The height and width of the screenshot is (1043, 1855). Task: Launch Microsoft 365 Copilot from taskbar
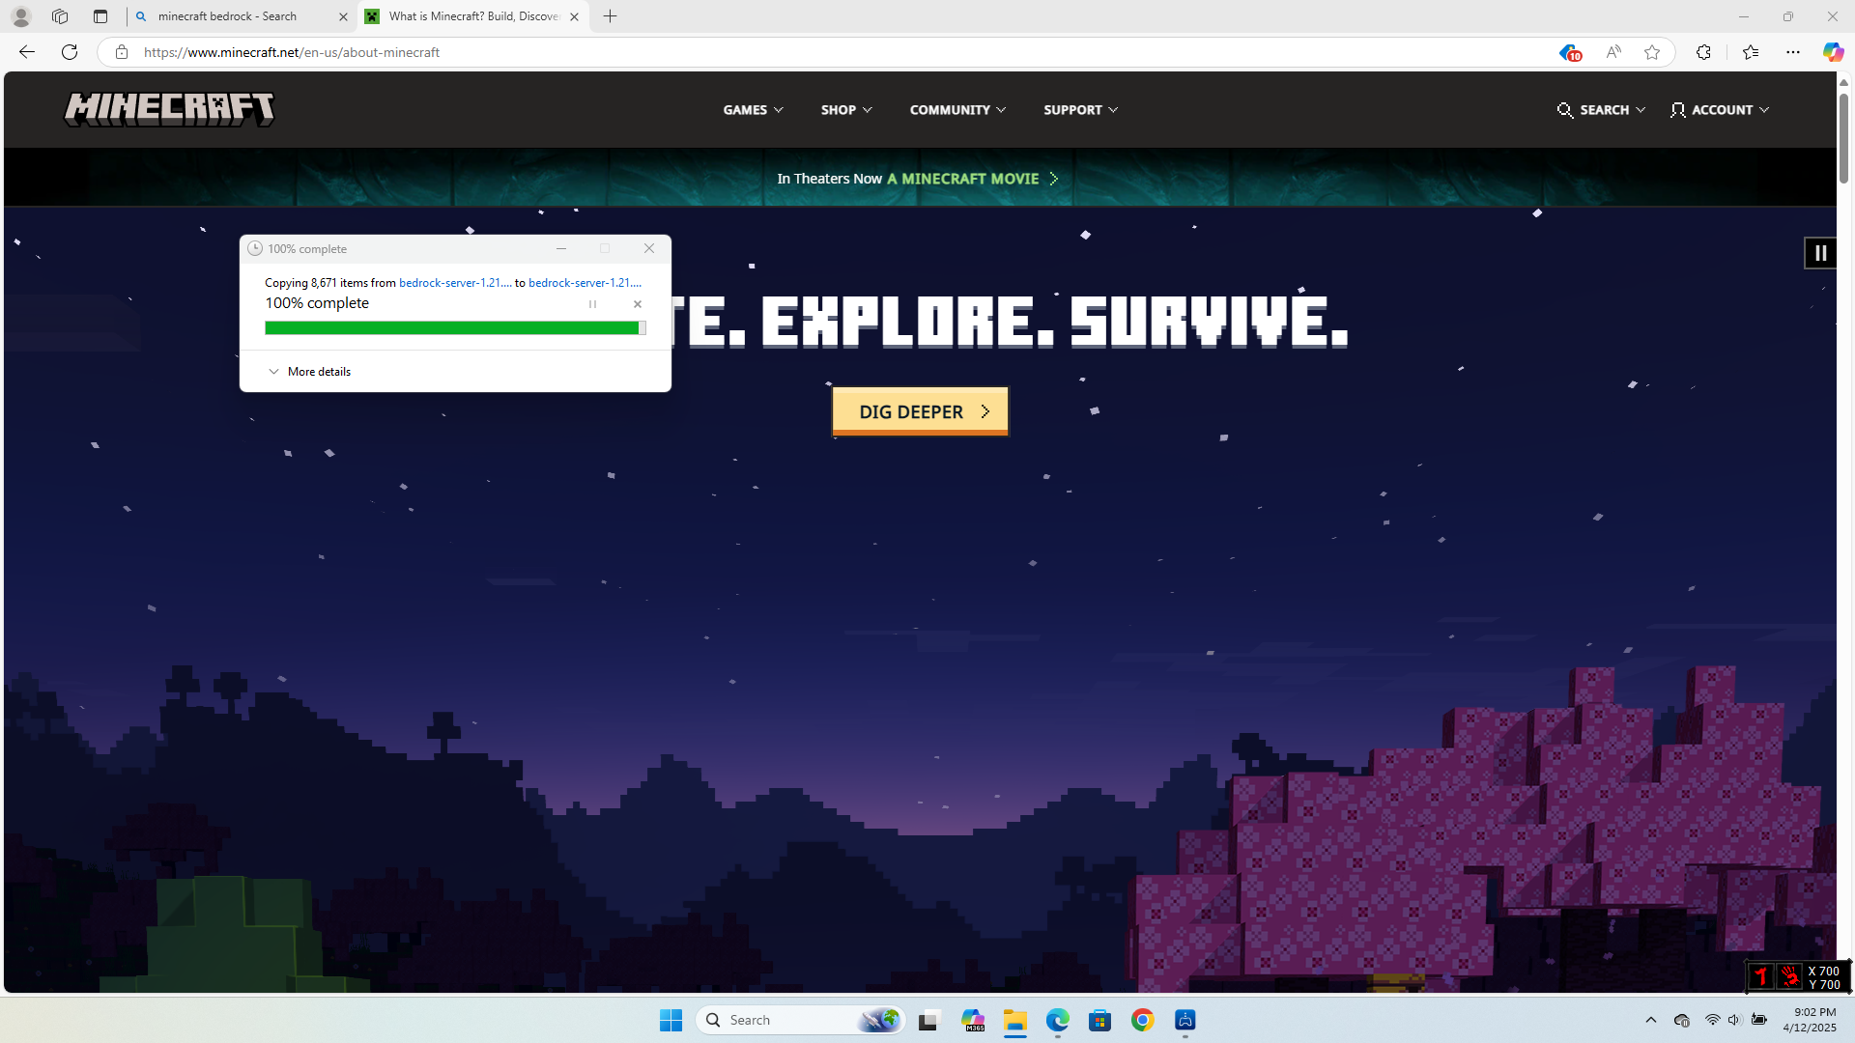pos(973,1020)
